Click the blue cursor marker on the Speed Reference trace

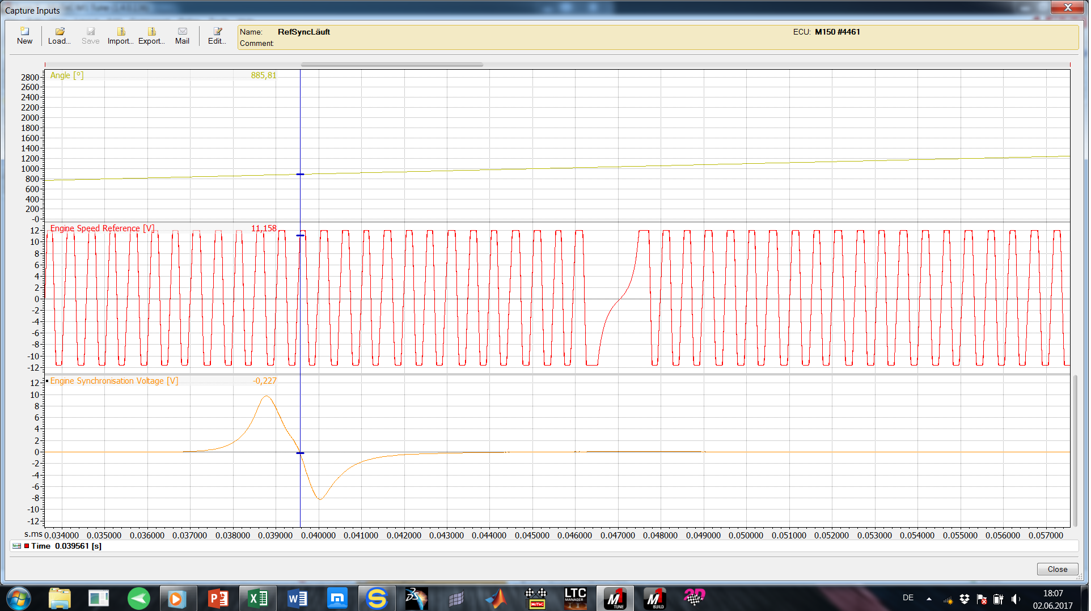(x=301, y=235)
